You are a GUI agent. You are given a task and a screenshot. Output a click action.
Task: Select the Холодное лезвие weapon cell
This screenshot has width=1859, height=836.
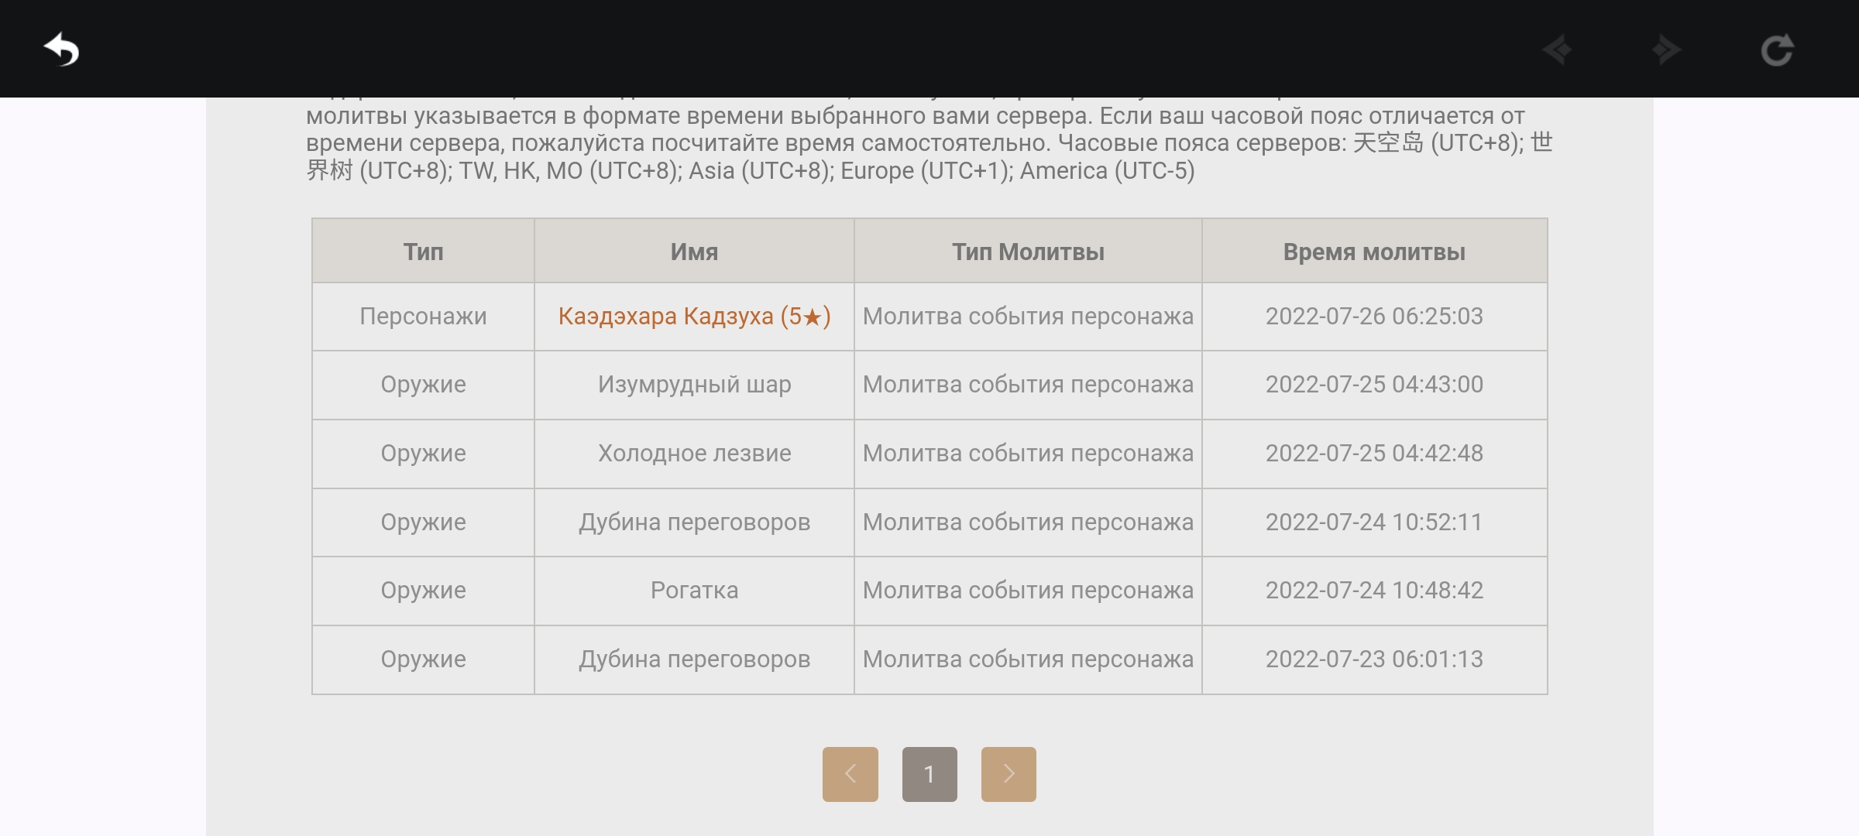coord(694,454)
